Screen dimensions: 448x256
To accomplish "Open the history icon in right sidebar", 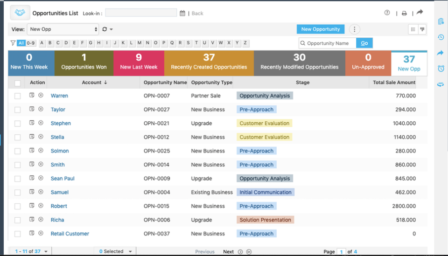I will click(441, 37).
